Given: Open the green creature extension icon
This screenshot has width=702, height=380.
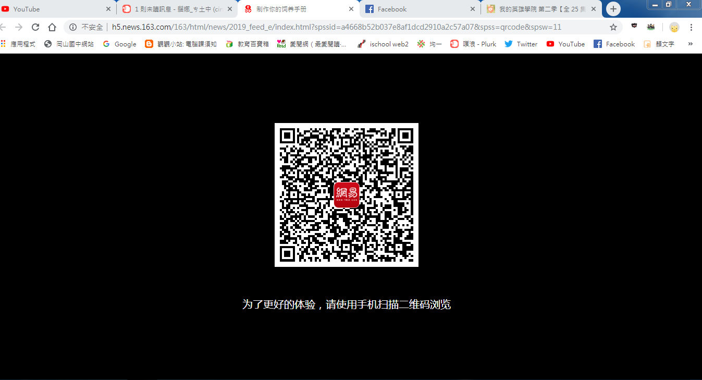Looking at the screenshot, I should [651, 27].
